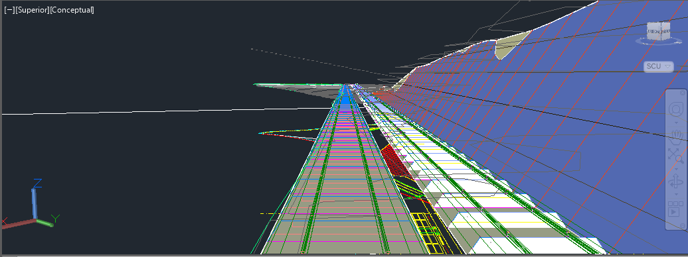The image size is (688, 257).
Task: Click the UCS axis icon
Action: point(31,203)
